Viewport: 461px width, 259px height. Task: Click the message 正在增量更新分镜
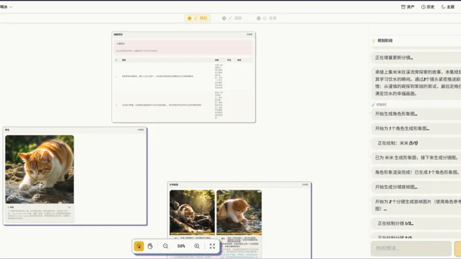tap(416, 58)
